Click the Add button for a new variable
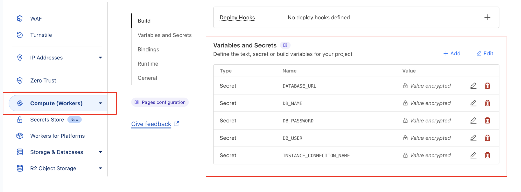 [x=452, y=53]
